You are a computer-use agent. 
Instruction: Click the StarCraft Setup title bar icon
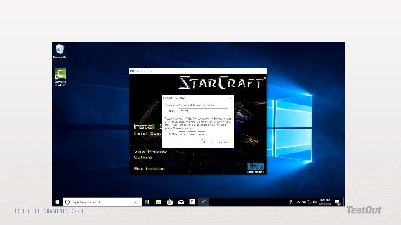(x=132, y=71)
